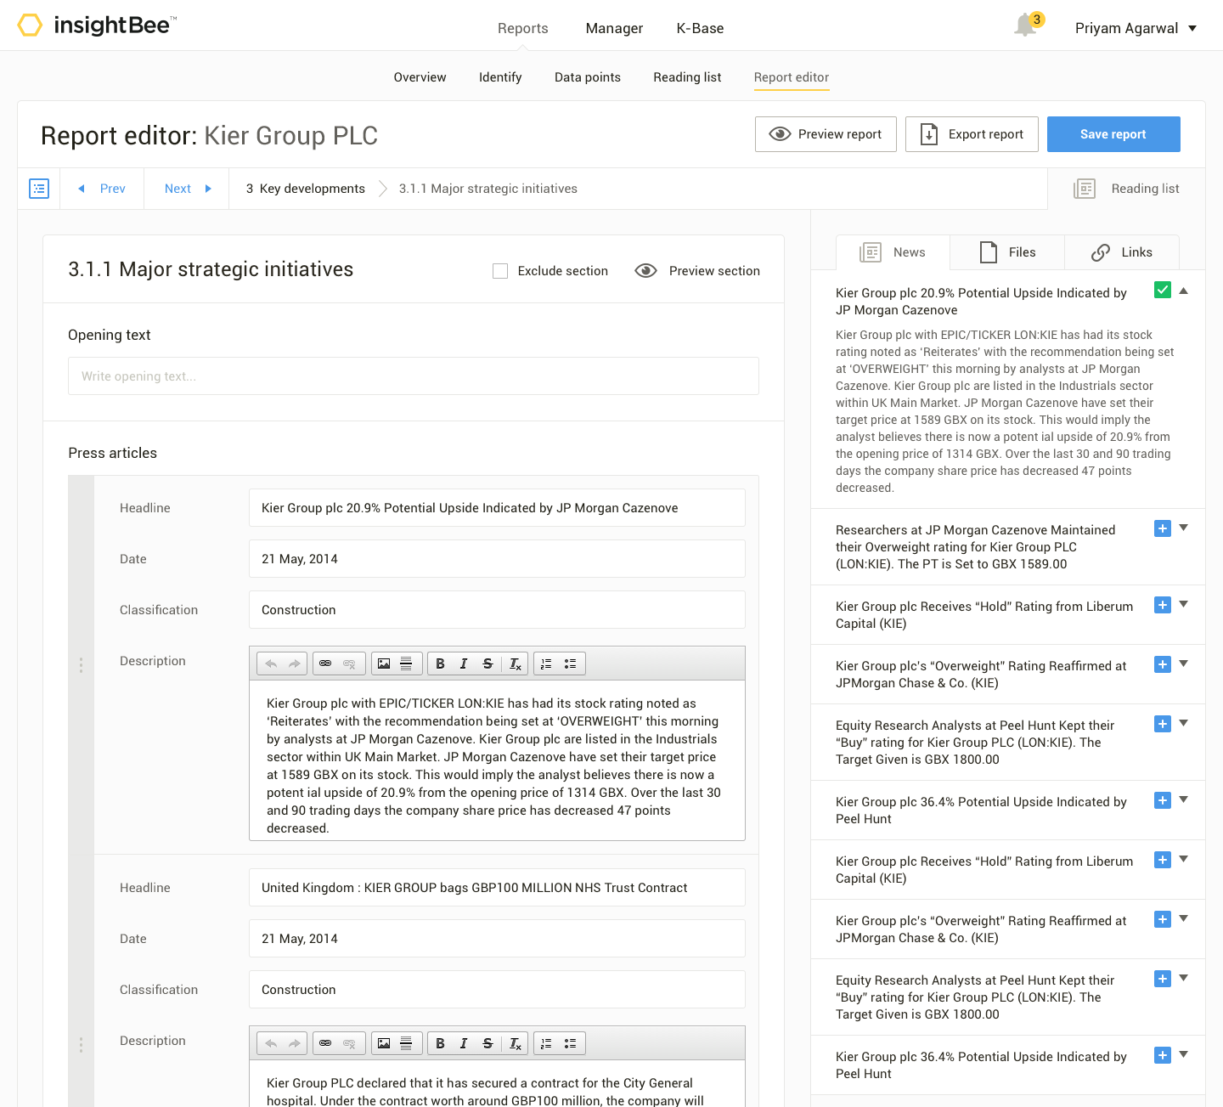Viewport: 1223px width, 1107px height.
Task: Insert bulleted list in NHS Trust Contract description
Action: click(x=571, y=1043)
